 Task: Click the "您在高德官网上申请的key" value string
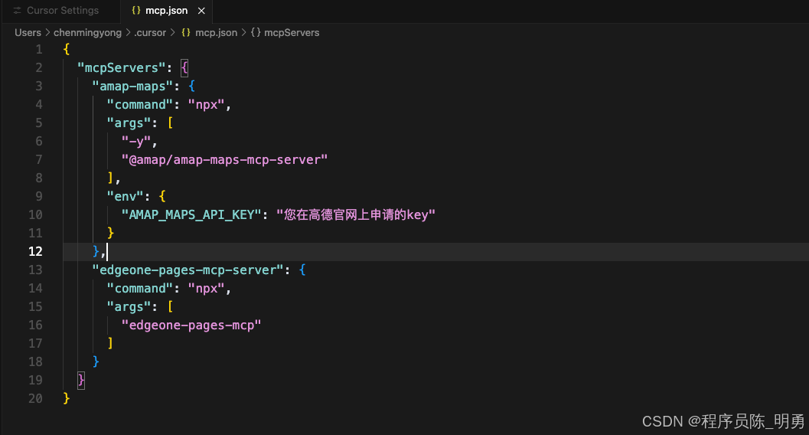[355, 214]
